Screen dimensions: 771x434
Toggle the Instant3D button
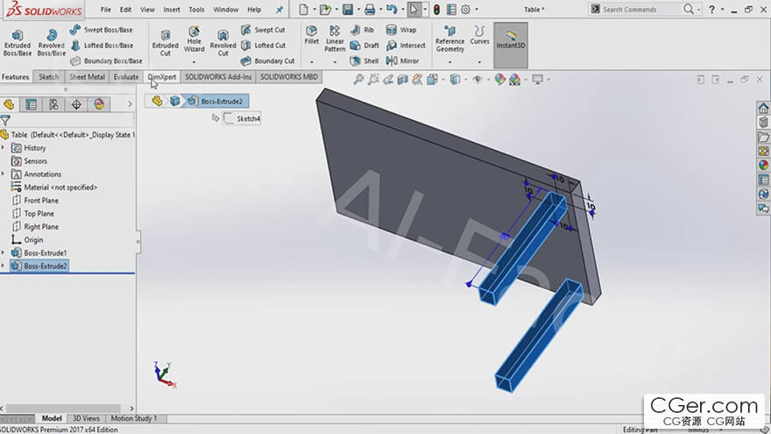511,45
